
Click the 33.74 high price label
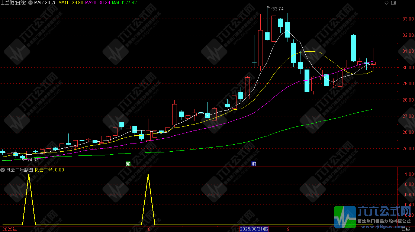(278, 9)
